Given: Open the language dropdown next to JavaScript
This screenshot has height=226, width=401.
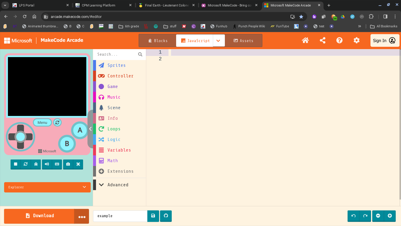Looking at the screenshot, I should coord(218,41).
